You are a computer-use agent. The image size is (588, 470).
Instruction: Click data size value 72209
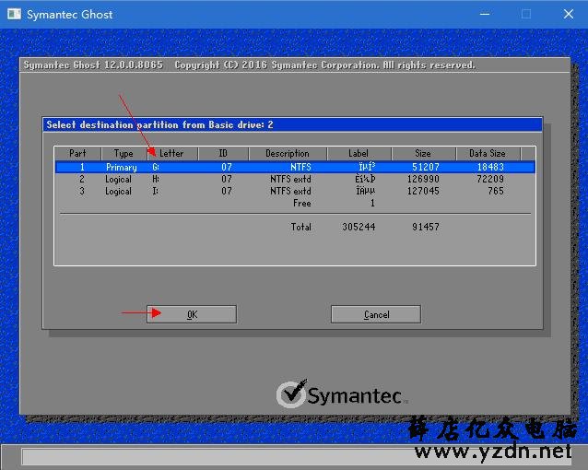[490, 179]
